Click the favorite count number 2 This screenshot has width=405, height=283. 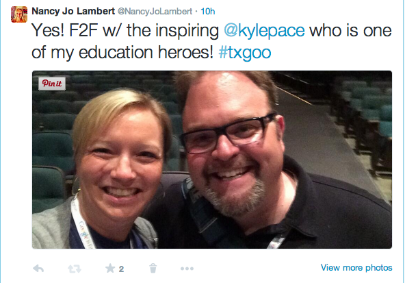pyautogui.click(x=121, y=269)
